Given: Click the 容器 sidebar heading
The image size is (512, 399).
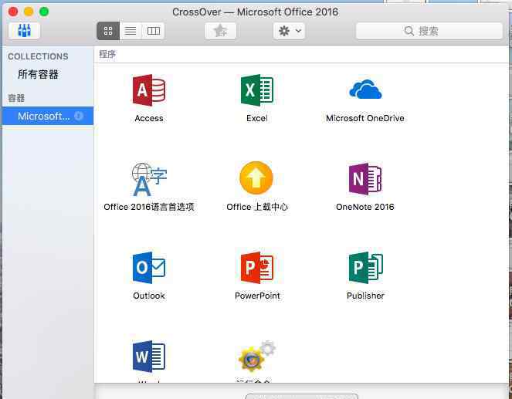Looking at the screenshot, I should tap(16, 98).
